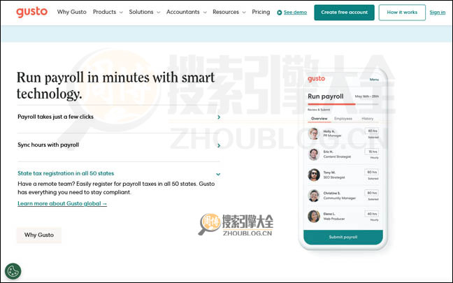Open Why Gusto nav item

tap(71, 12)
